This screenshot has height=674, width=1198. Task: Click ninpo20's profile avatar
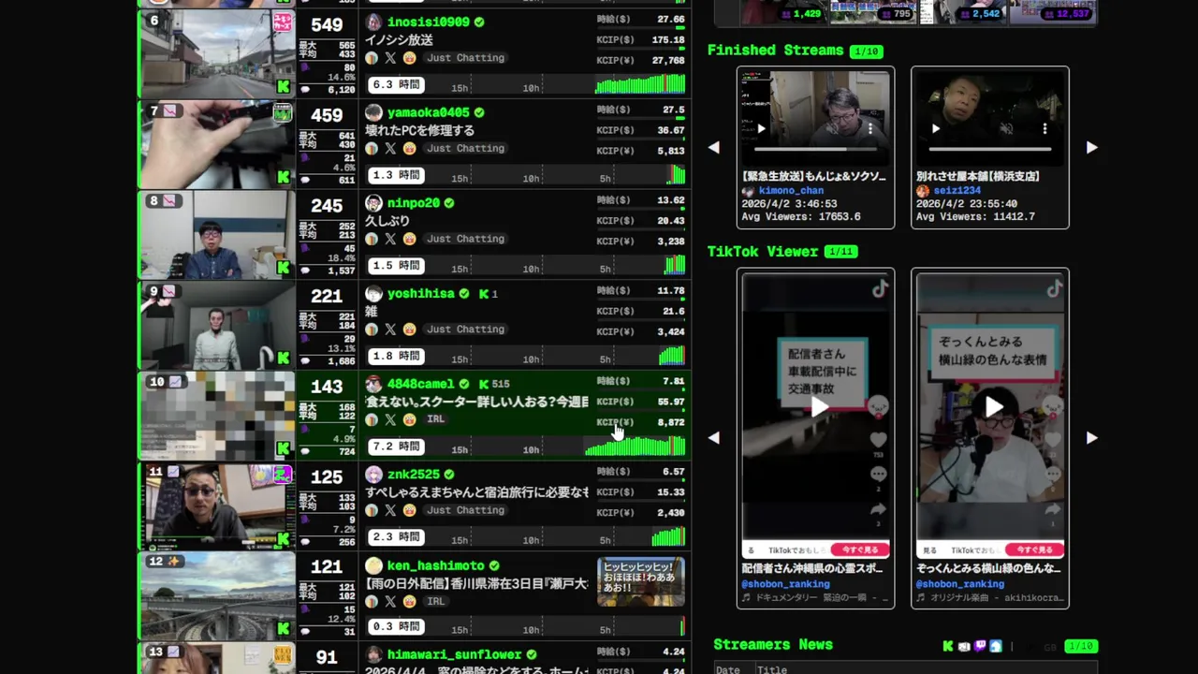click(373, 203)
